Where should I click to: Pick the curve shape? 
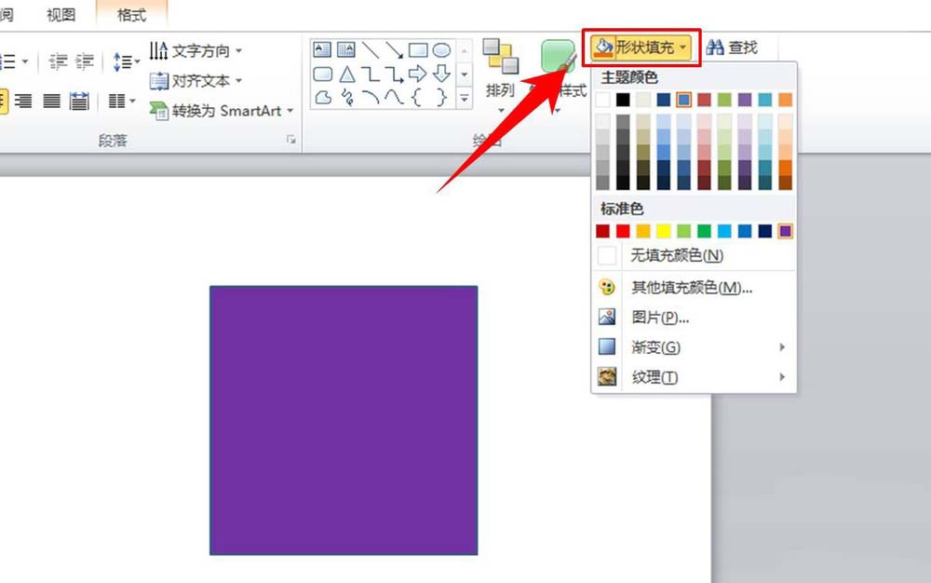point(394,97)
